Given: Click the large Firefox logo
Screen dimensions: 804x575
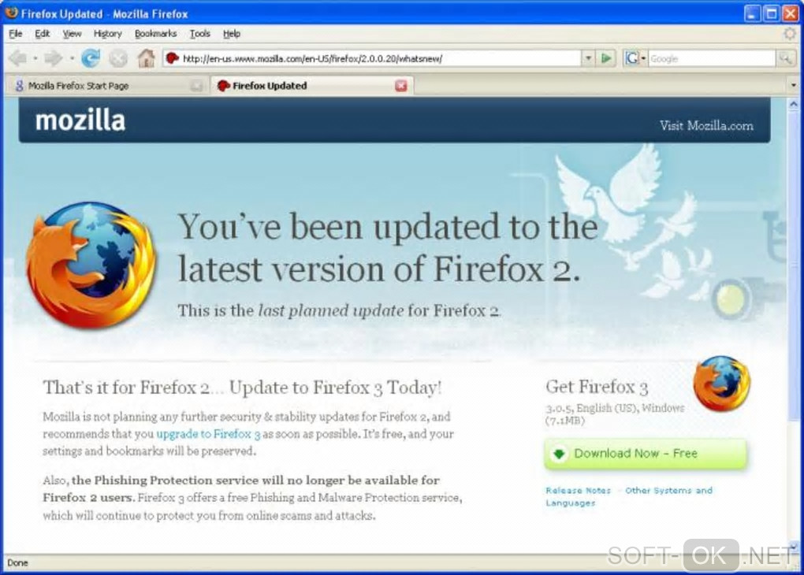Looking at the screenshot, I should coord(90,265).
